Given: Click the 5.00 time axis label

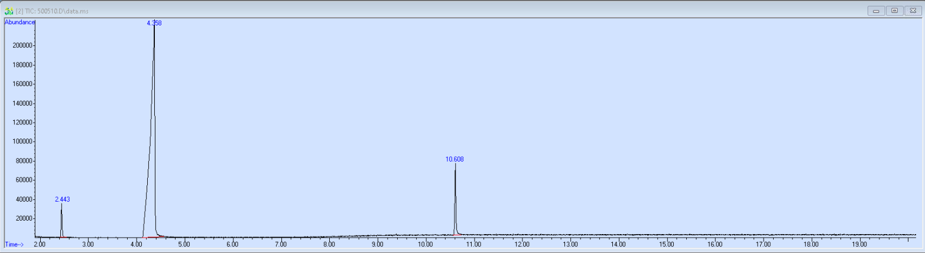Looking at the screenshot, I should pyautogui.click(x=184, y=244).
